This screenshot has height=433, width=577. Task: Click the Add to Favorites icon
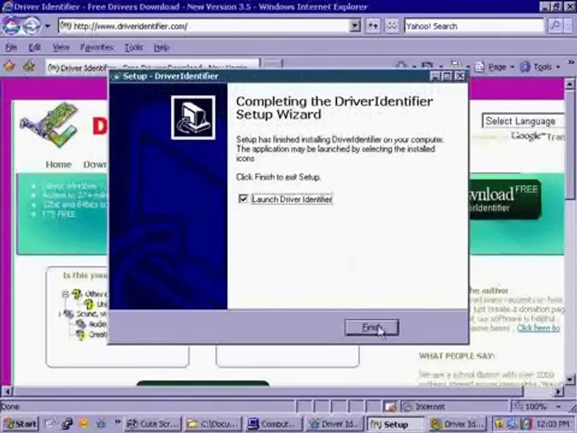(x=29, y=66)
